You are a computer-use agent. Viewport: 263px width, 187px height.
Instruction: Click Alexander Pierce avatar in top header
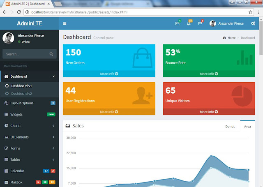(213, 23)
